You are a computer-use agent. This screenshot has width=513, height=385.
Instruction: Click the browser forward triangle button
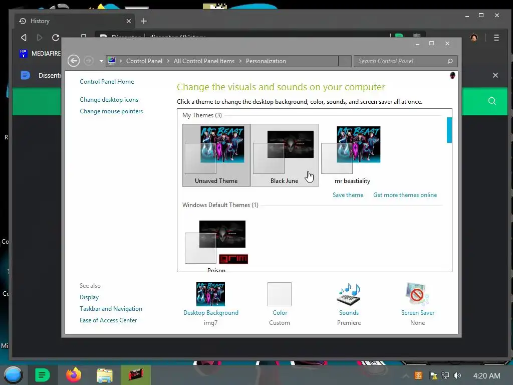(x=40, y=38)
